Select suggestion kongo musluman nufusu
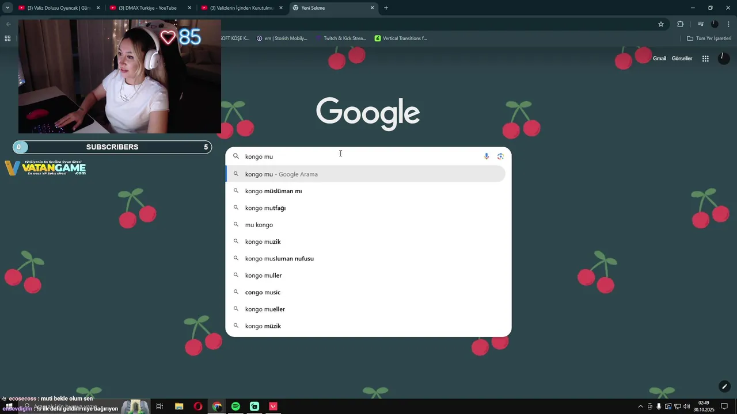Image resolution: width=737 pixels, height=414 pixels. pyautogui.click(x=366, y=259)
